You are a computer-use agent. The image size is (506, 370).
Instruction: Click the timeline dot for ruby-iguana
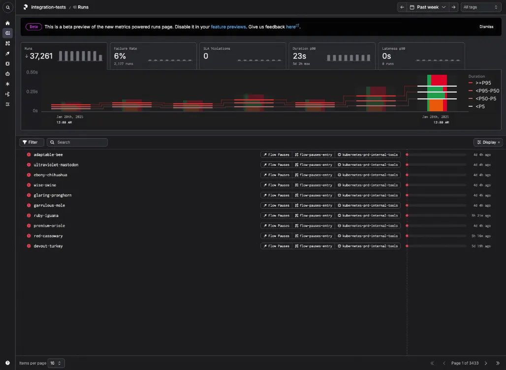pos(407,216)
